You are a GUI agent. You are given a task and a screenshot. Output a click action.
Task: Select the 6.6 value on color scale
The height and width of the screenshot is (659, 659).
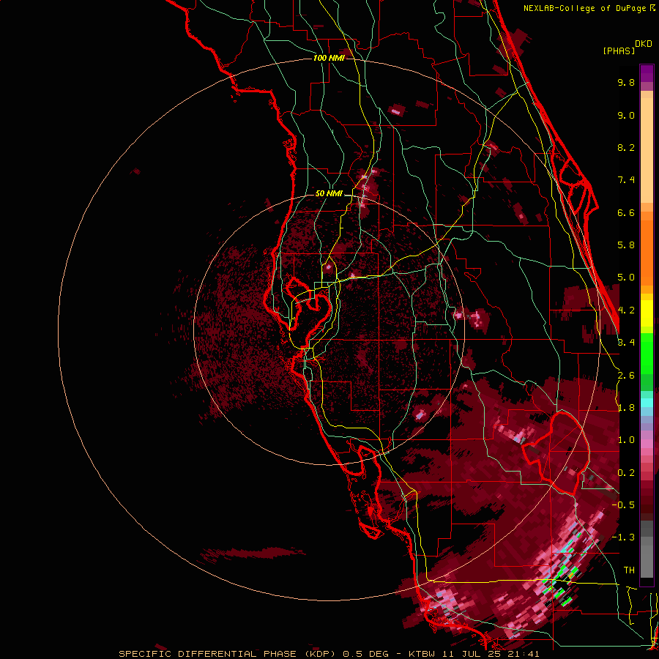(x=626, y=212)
